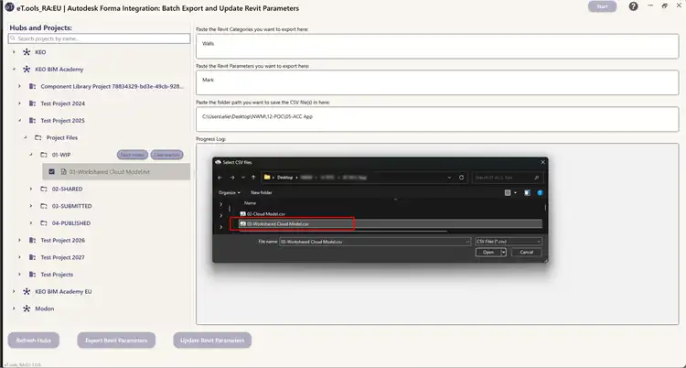Go back in the Select CSV files dialog
This screenshot has width=686, height=368.
pyautogui.click(x=220, y=178)
